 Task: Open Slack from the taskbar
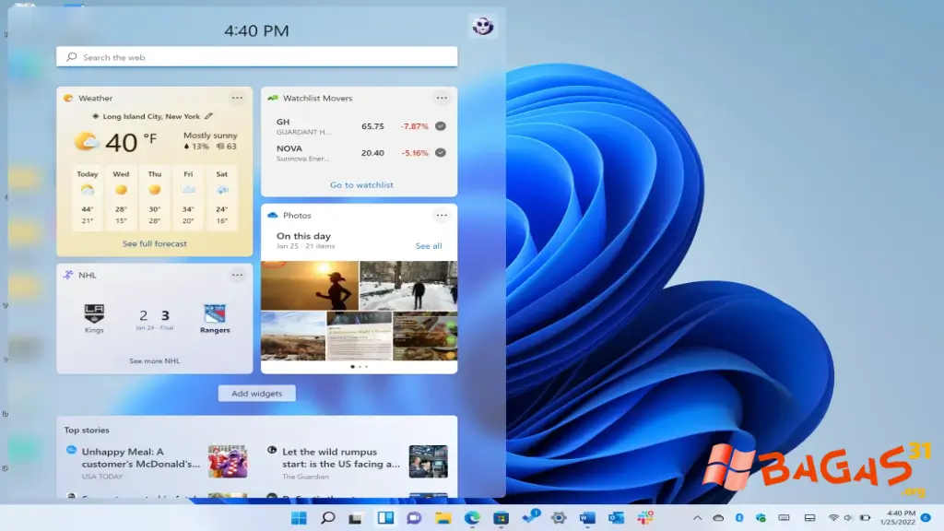(x=644, y=518)
